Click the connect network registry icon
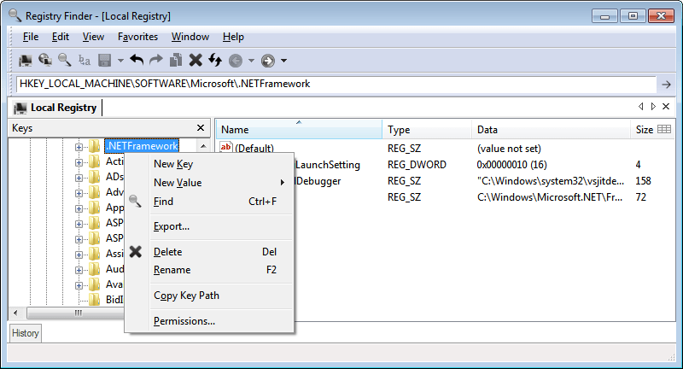The width and height of the screenshot is (683, 369). tap(45, 60)
